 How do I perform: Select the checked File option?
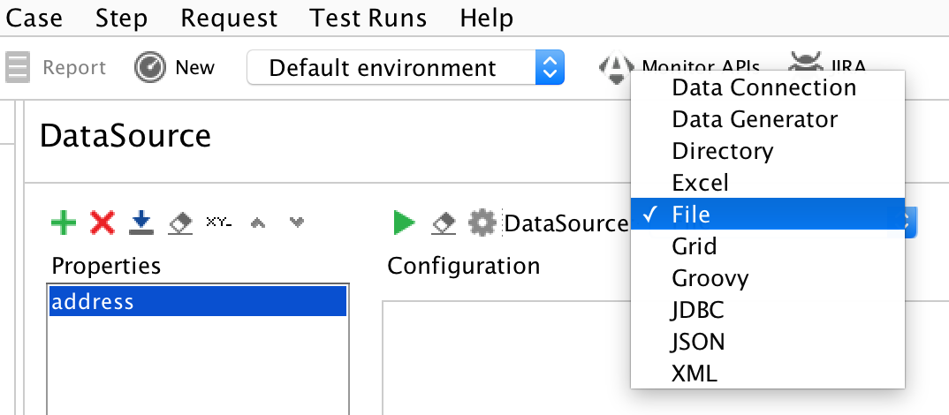point(690,215)
